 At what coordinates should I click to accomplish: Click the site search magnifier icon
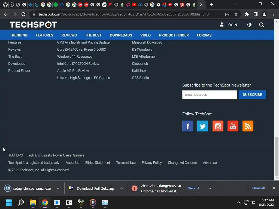tap(262, 25)
